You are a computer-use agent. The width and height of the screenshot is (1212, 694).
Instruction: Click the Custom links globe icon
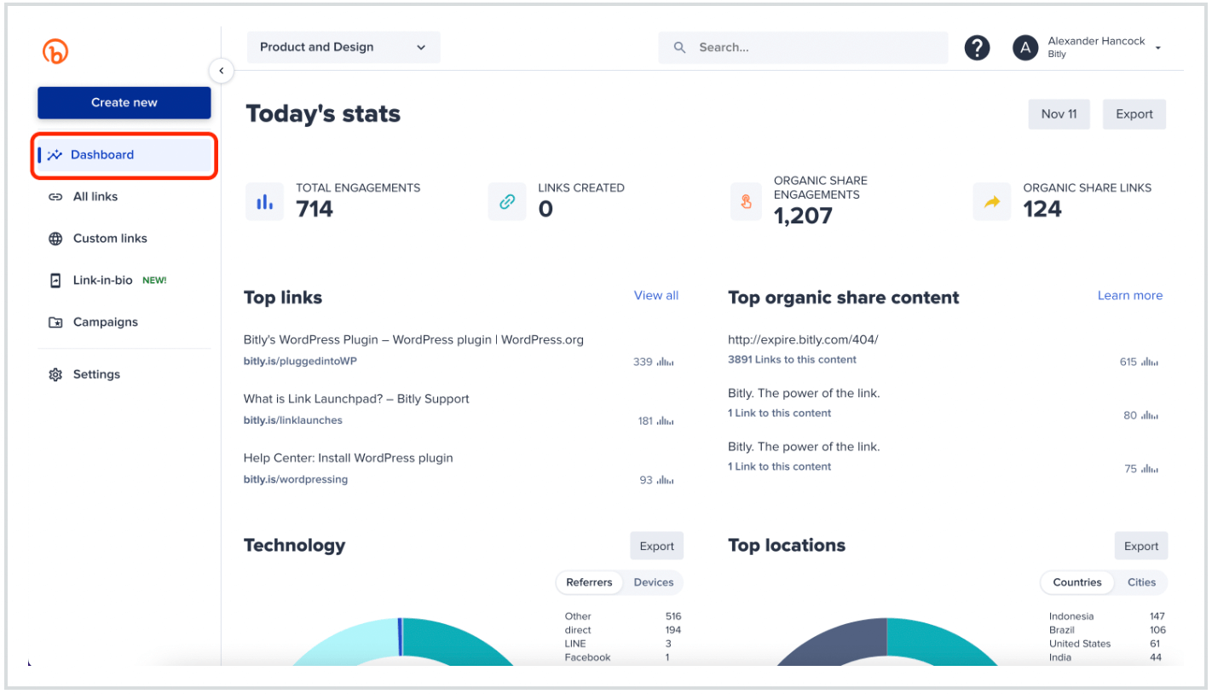tap(55, 239)
